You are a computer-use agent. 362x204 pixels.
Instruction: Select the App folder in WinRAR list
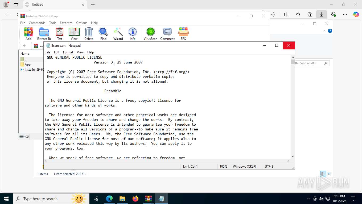point(26,65)
